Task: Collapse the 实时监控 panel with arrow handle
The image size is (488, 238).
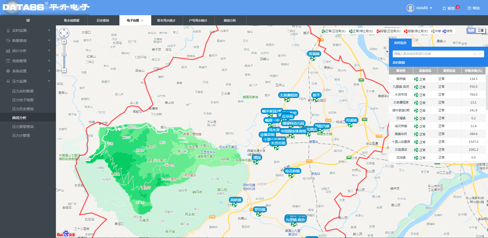Action: [x=387, y=52]
